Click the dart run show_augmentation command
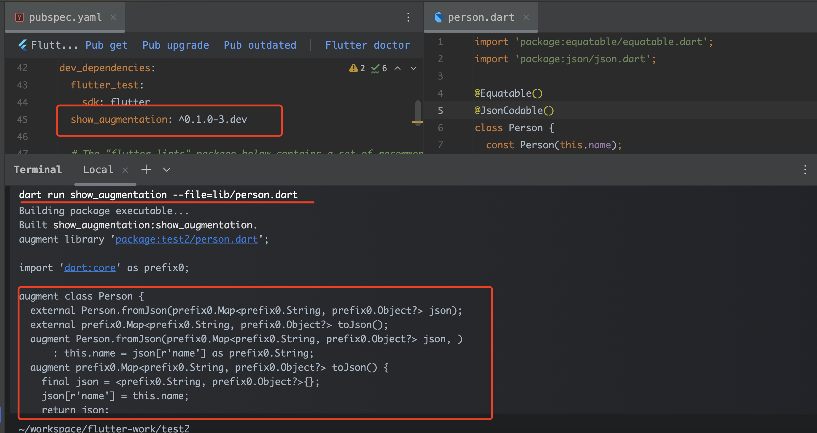 pos(158,194)
